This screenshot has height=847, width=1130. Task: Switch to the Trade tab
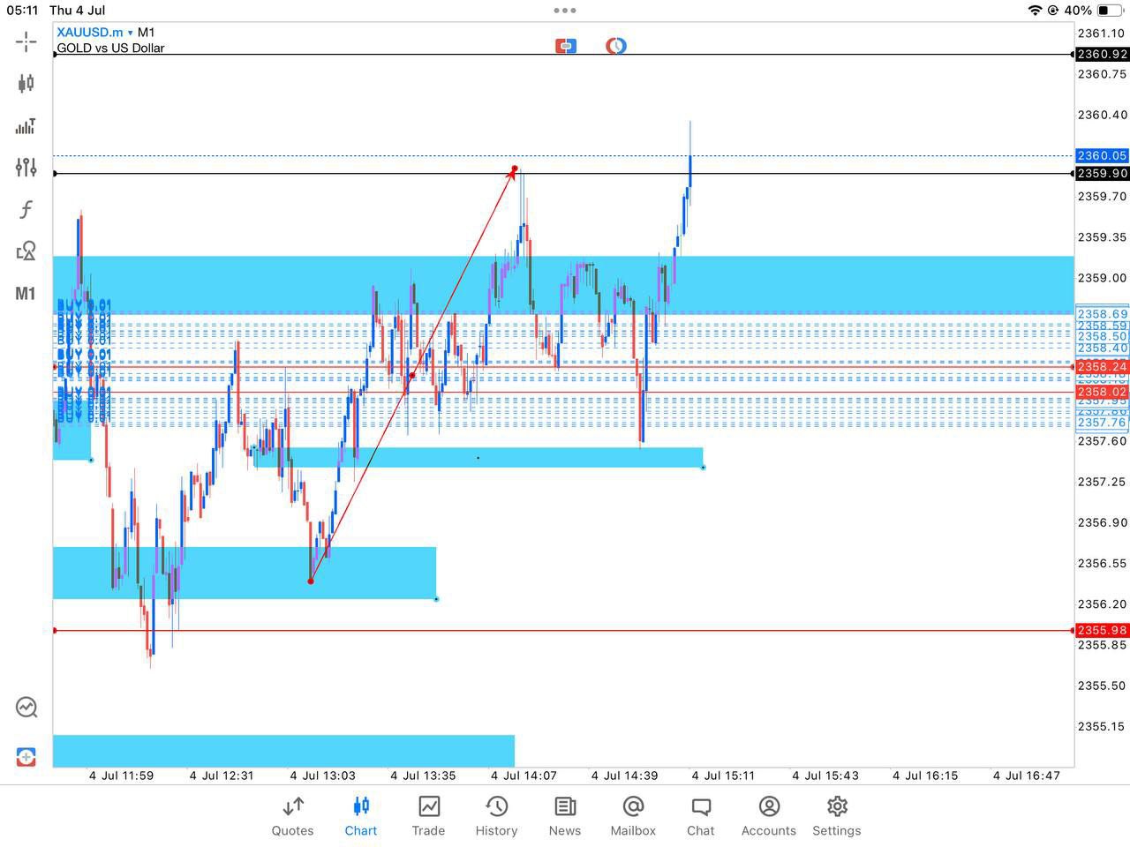coord(428,815)
